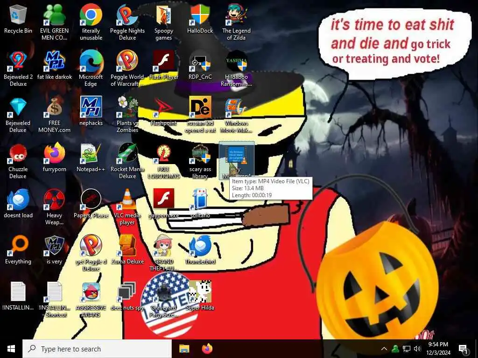This screenshot has height=358, width=478.
Task: Click the green user tray icon
Action: [395, 349]
